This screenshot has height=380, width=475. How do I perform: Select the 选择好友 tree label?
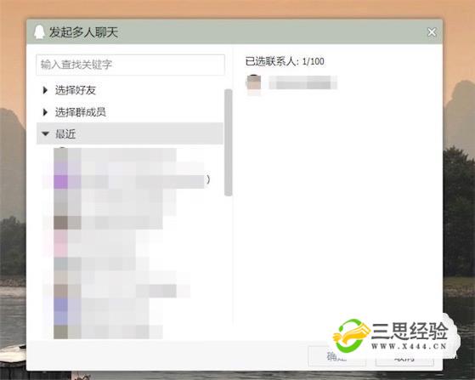(76, 90)
